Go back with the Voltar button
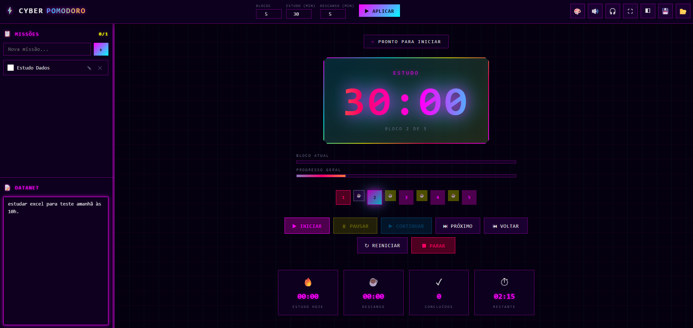693x328 pixels. 505,226
